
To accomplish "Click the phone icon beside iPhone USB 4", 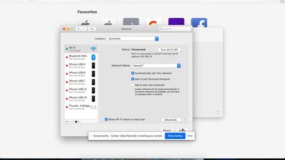I will click(93, 66).
